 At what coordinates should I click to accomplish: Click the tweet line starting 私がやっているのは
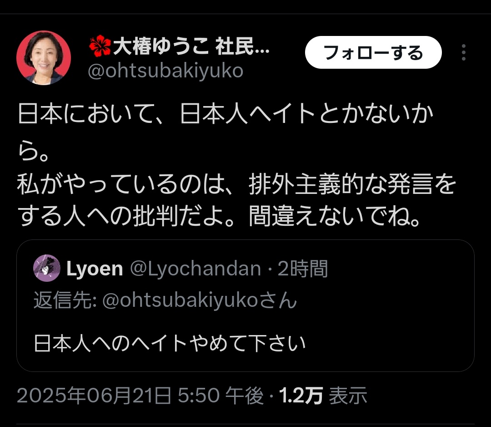[236, 184]
